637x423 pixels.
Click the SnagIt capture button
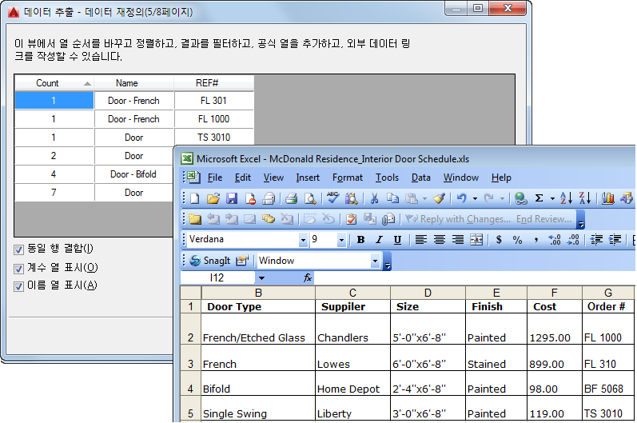[210, 261]
